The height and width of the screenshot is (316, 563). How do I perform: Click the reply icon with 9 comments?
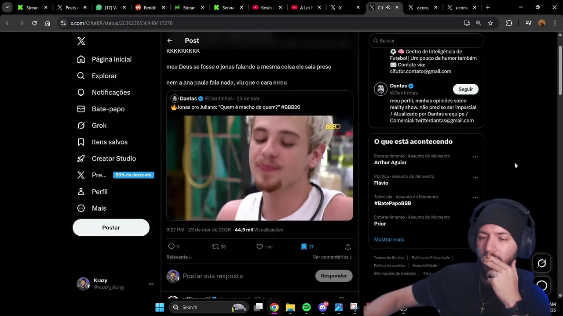click(171, 247)
